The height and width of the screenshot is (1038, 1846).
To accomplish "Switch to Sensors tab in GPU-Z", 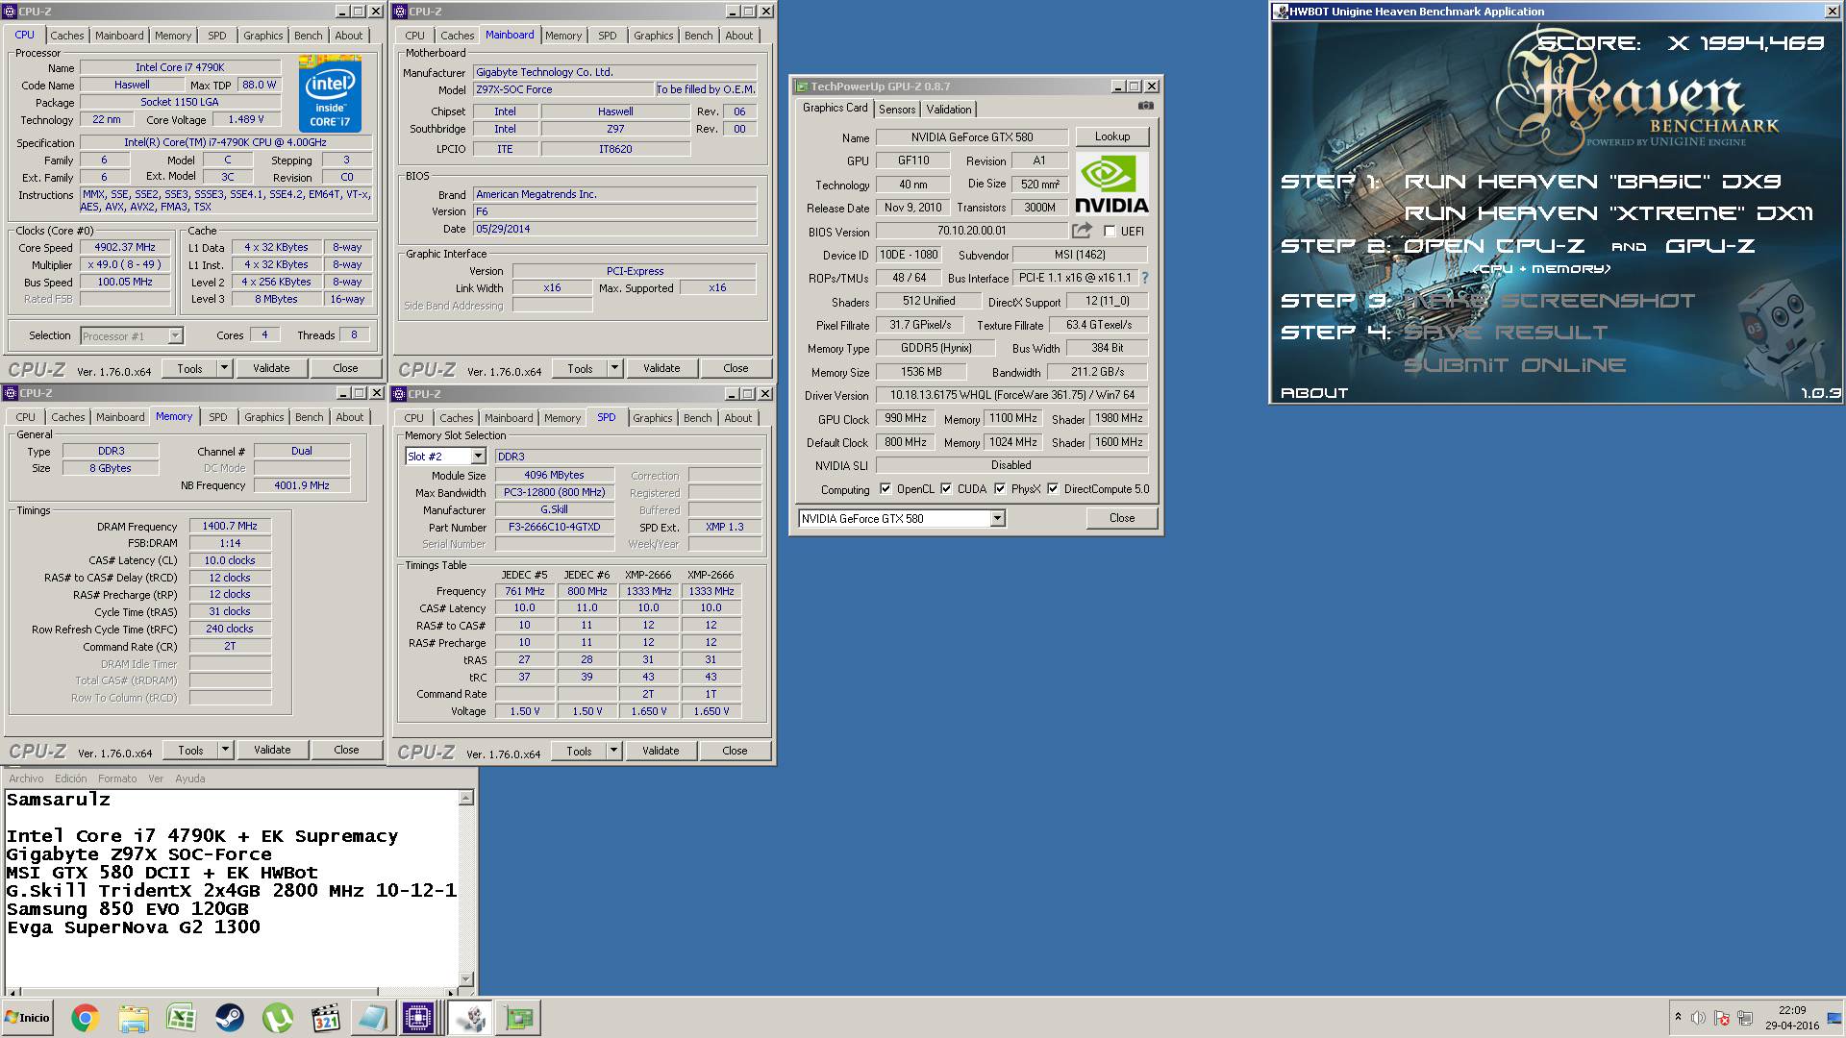I will click(x=897, y=110).
